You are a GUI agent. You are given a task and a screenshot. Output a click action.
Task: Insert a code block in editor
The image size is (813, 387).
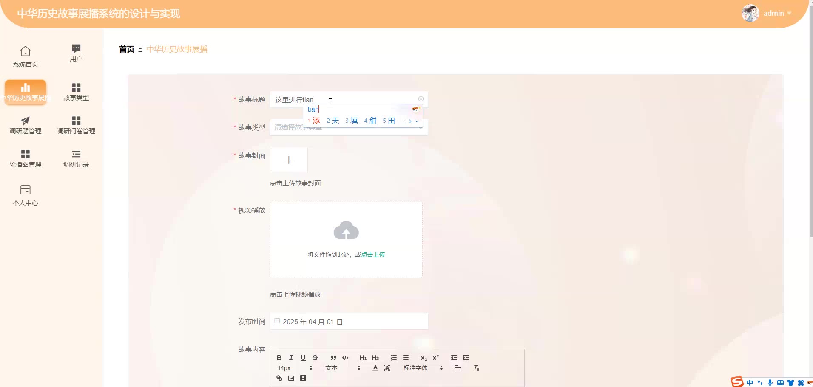coord(345,358)
